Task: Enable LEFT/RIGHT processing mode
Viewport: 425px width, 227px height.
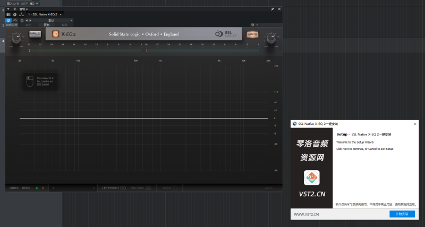Action: [114, 188]
